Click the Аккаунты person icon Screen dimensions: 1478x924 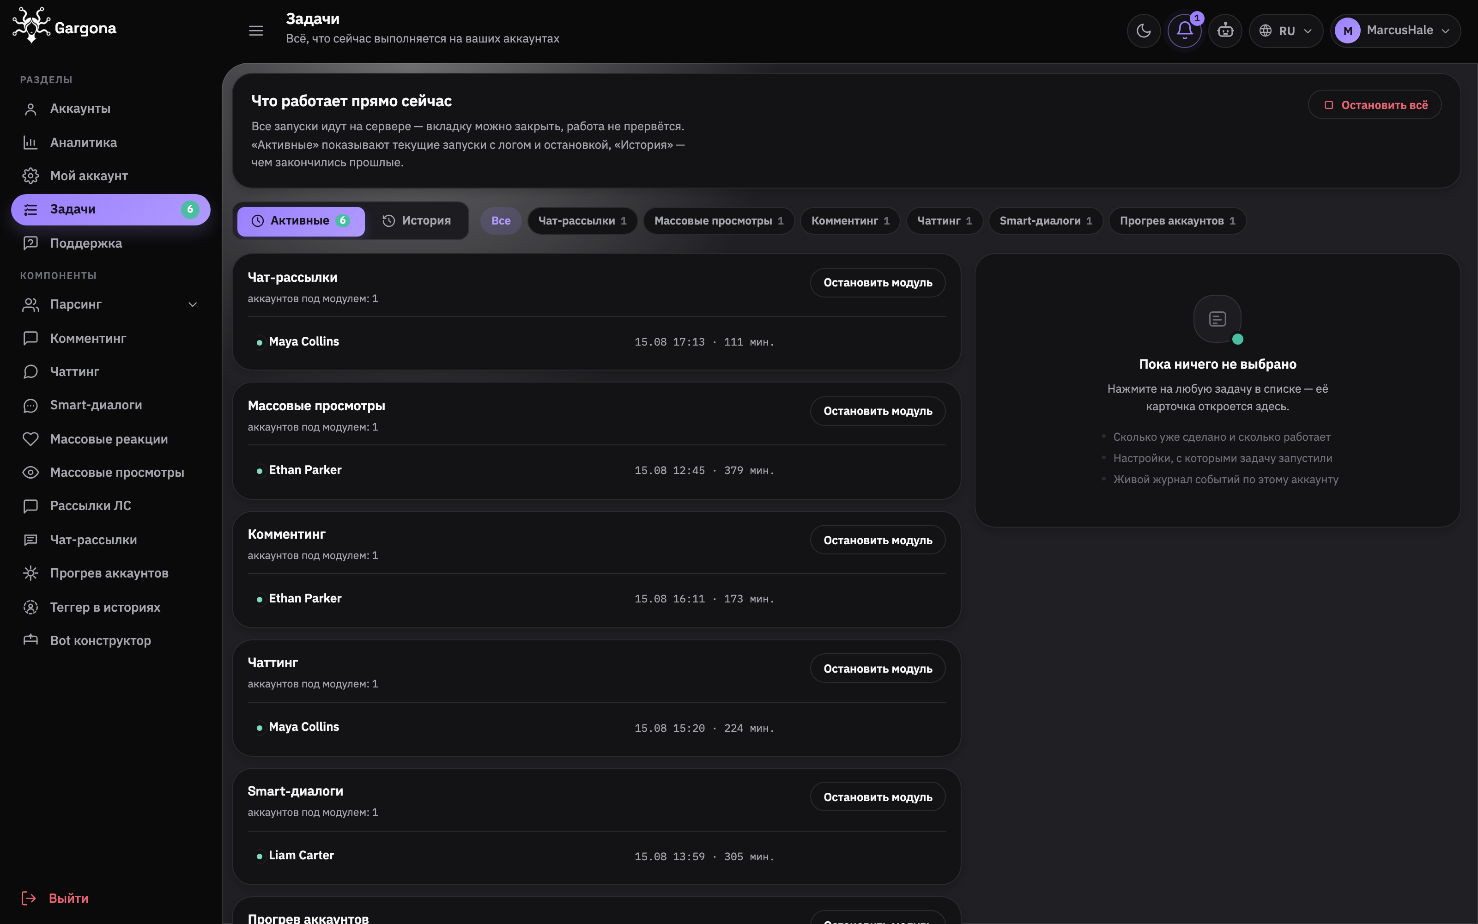coord(30,109)
